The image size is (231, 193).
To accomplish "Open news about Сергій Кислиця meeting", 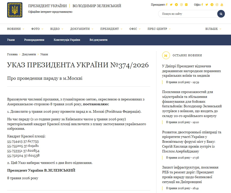I will (x=192, y=142).
